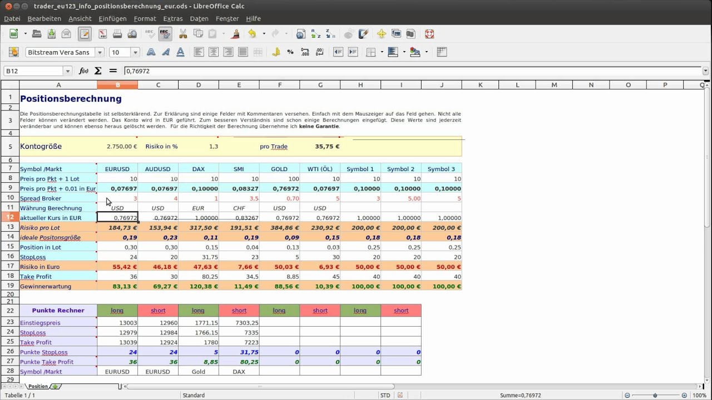Click the zoom out minus button

pos(627,396)
